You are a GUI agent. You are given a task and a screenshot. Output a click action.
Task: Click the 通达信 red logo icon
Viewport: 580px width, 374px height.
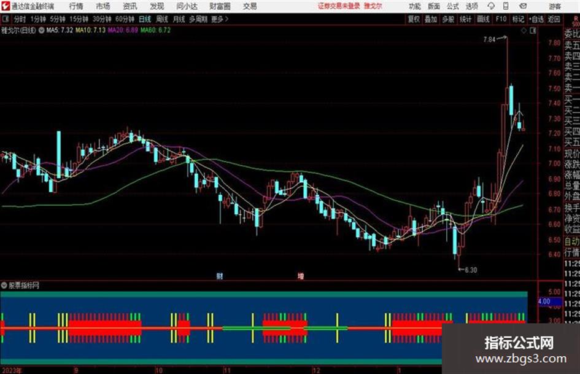click(6, 6)
